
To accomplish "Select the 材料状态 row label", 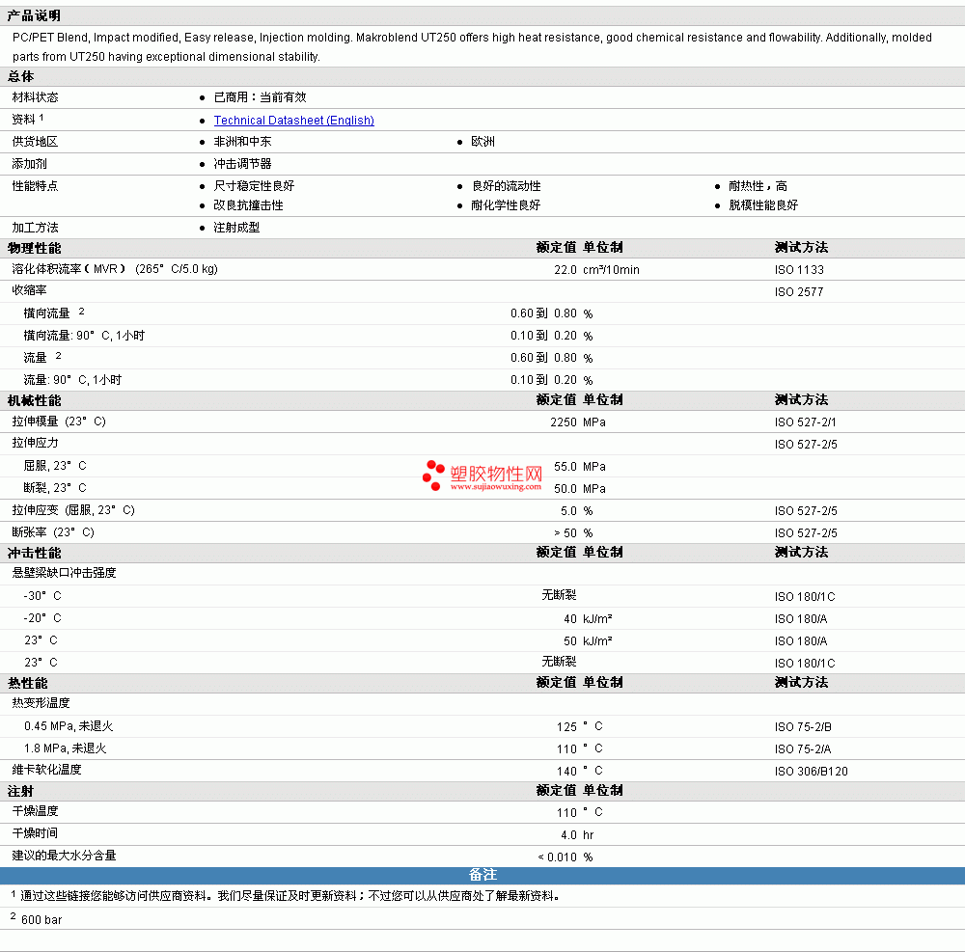I will coord(35,97).
